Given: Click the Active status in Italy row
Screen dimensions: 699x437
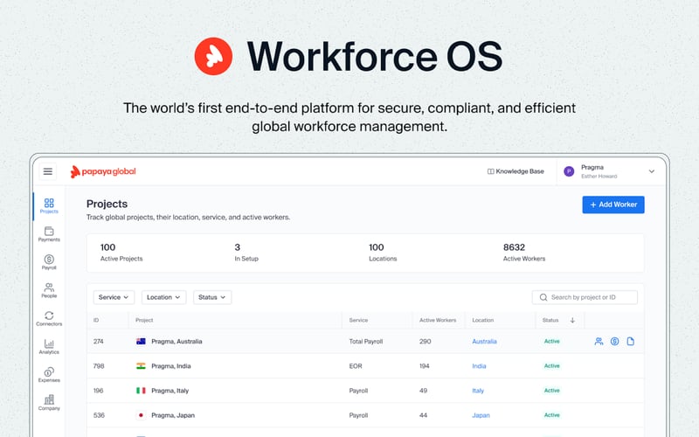Looking at the screenshot, I should pos(552,390).
